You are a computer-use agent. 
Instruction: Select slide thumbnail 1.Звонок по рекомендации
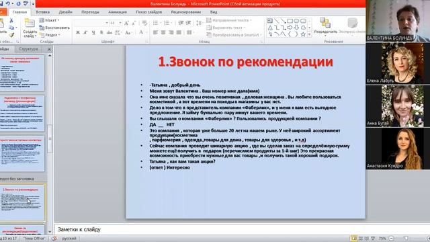(x=22, y=202)
